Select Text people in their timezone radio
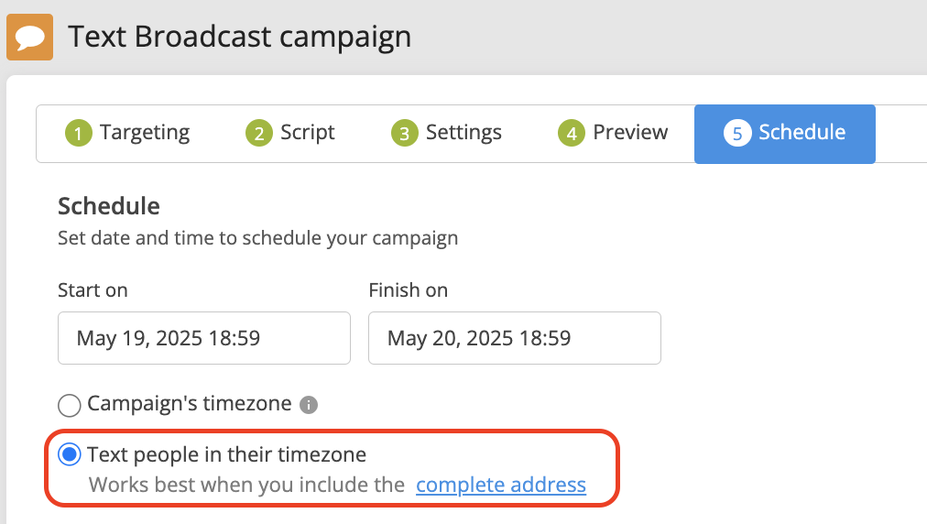Image resolution: width=927 pixels, height=524 pixels. pos(70,454)
